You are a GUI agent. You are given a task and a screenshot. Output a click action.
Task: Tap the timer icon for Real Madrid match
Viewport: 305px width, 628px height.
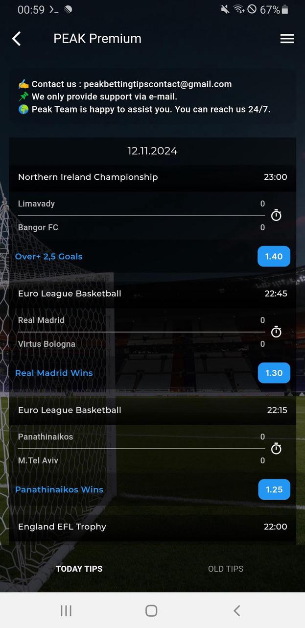click(x=276, y=332)
